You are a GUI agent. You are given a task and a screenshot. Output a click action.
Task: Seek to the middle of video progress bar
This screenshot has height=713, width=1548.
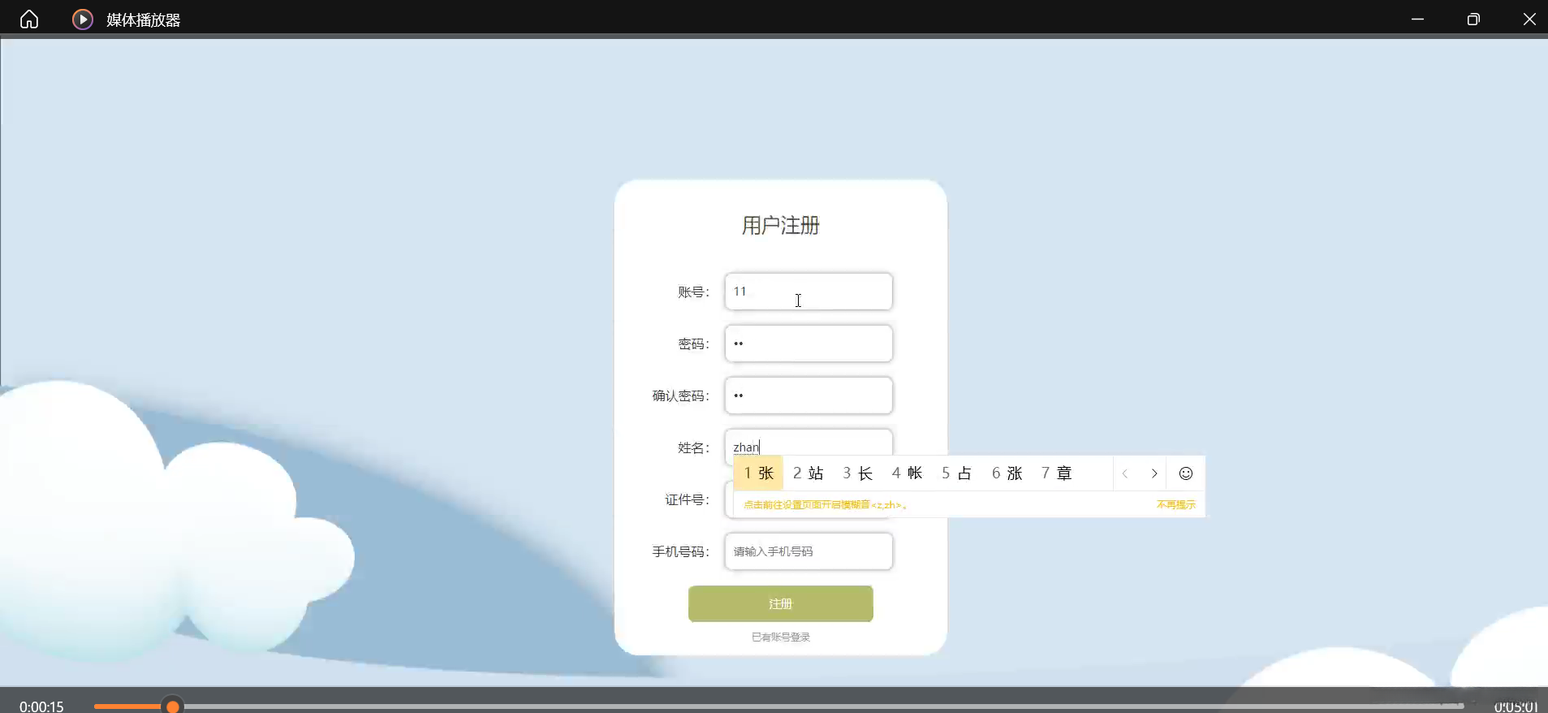pyautogui.click(x=778, y=707)
